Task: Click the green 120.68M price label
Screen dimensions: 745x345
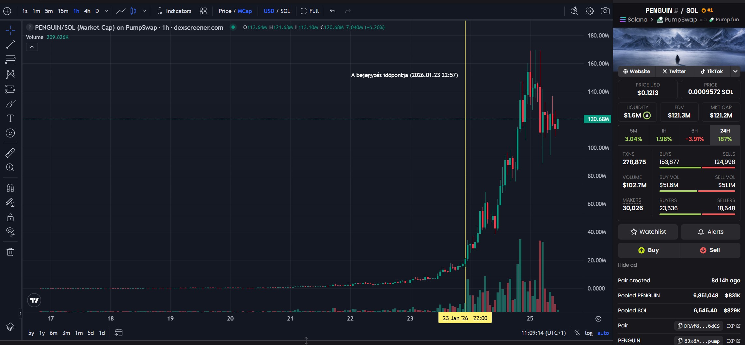Action: [597, 119]
